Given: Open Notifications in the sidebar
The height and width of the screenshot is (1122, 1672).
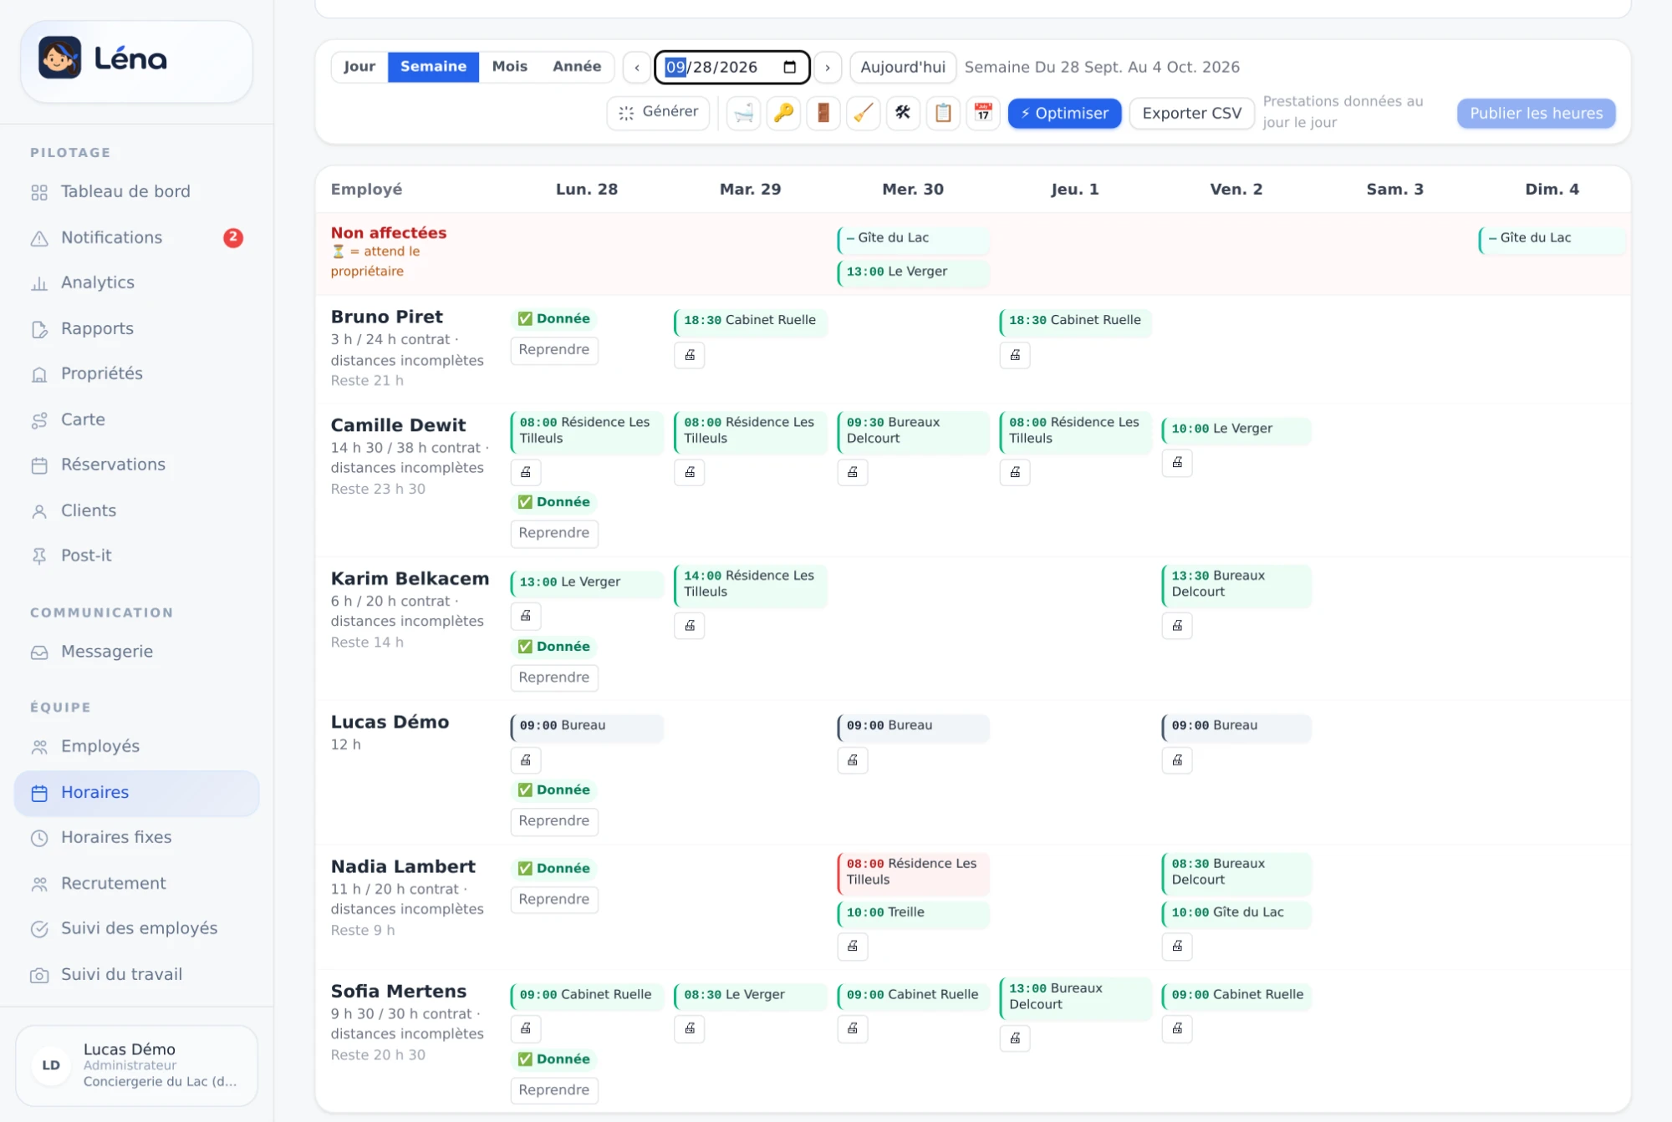Looking at the screenshot, I should 137,237.
